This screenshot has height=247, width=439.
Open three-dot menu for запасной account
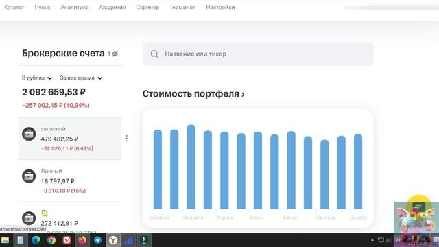[x=126, y=139]
